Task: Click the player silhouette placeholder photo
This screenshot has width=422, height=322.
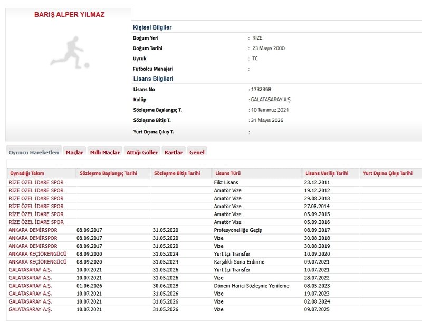Action: point(70,53)
